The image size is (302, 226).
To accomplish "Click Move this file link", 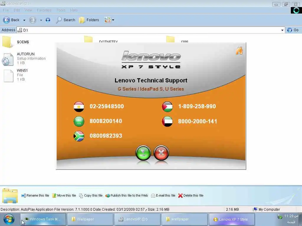I will [x=64, y=196].
